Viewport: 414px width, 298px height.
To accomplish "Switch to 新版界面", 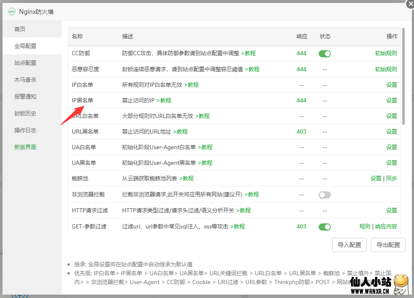I will pos(32,147).
